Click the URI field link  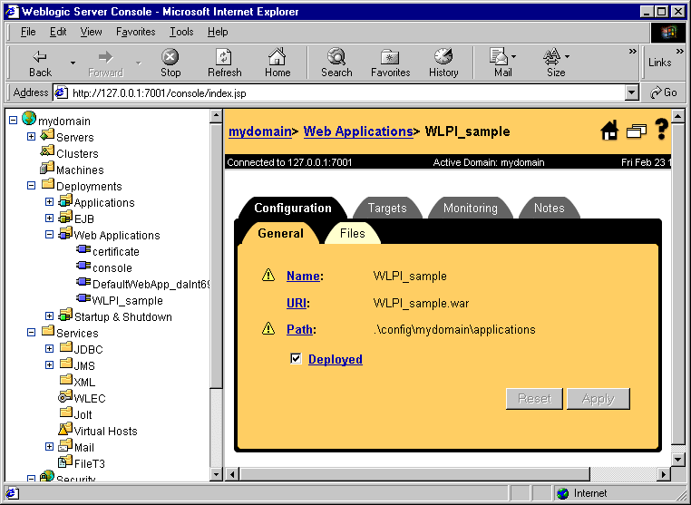pos(297,303)
